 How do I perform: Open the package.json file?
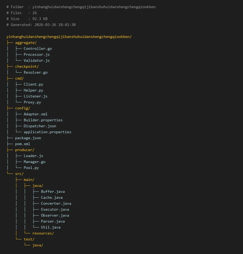pos(28,138)
